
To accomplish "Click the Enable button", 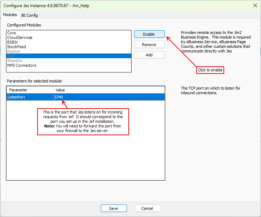I will click(x=149, y=34).
